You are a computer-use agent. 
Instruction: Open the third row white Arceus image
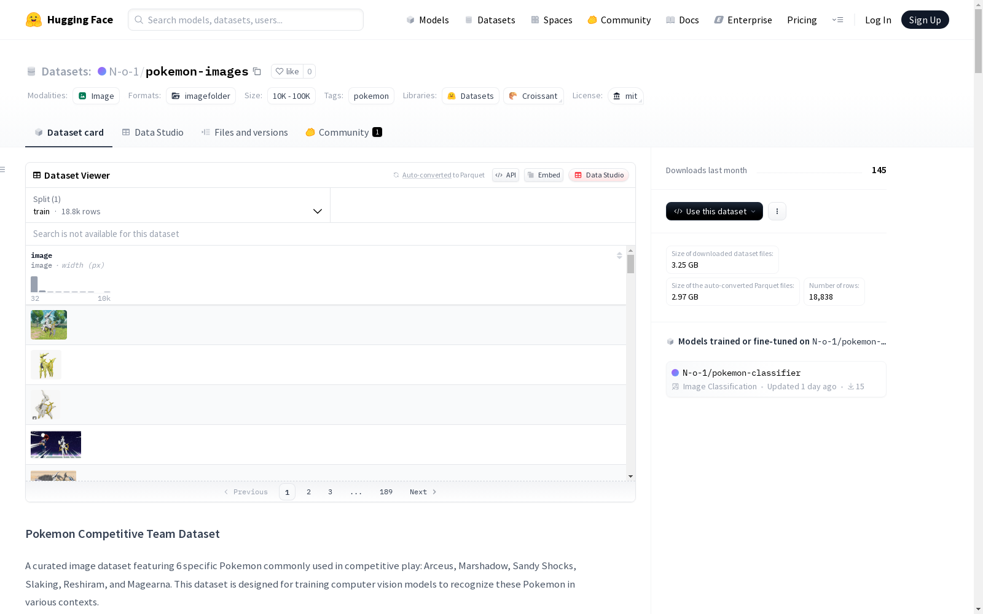point(45,405)
